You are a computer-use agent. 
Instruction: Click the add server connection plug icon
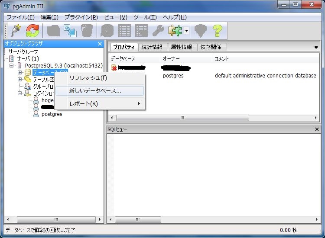(16, 31)
